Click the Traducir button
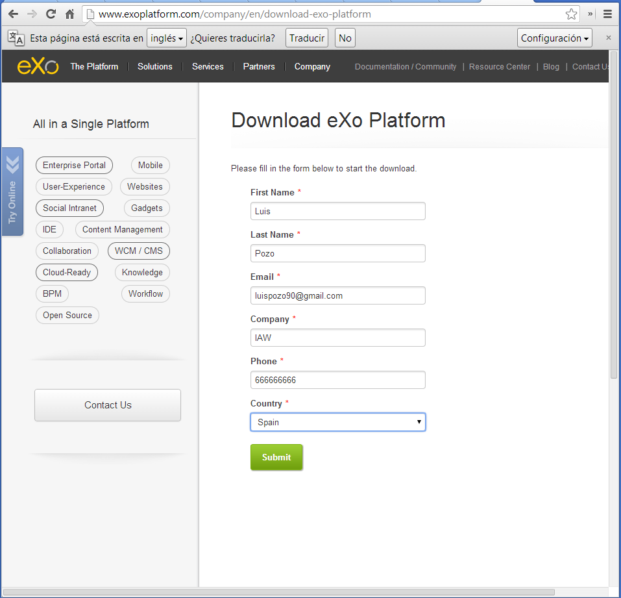621x598 pixels. 307,38
